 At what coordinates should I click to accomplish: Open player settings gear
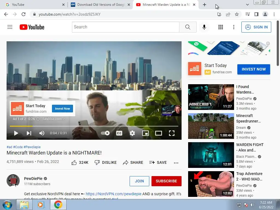(x=132, y=133)
